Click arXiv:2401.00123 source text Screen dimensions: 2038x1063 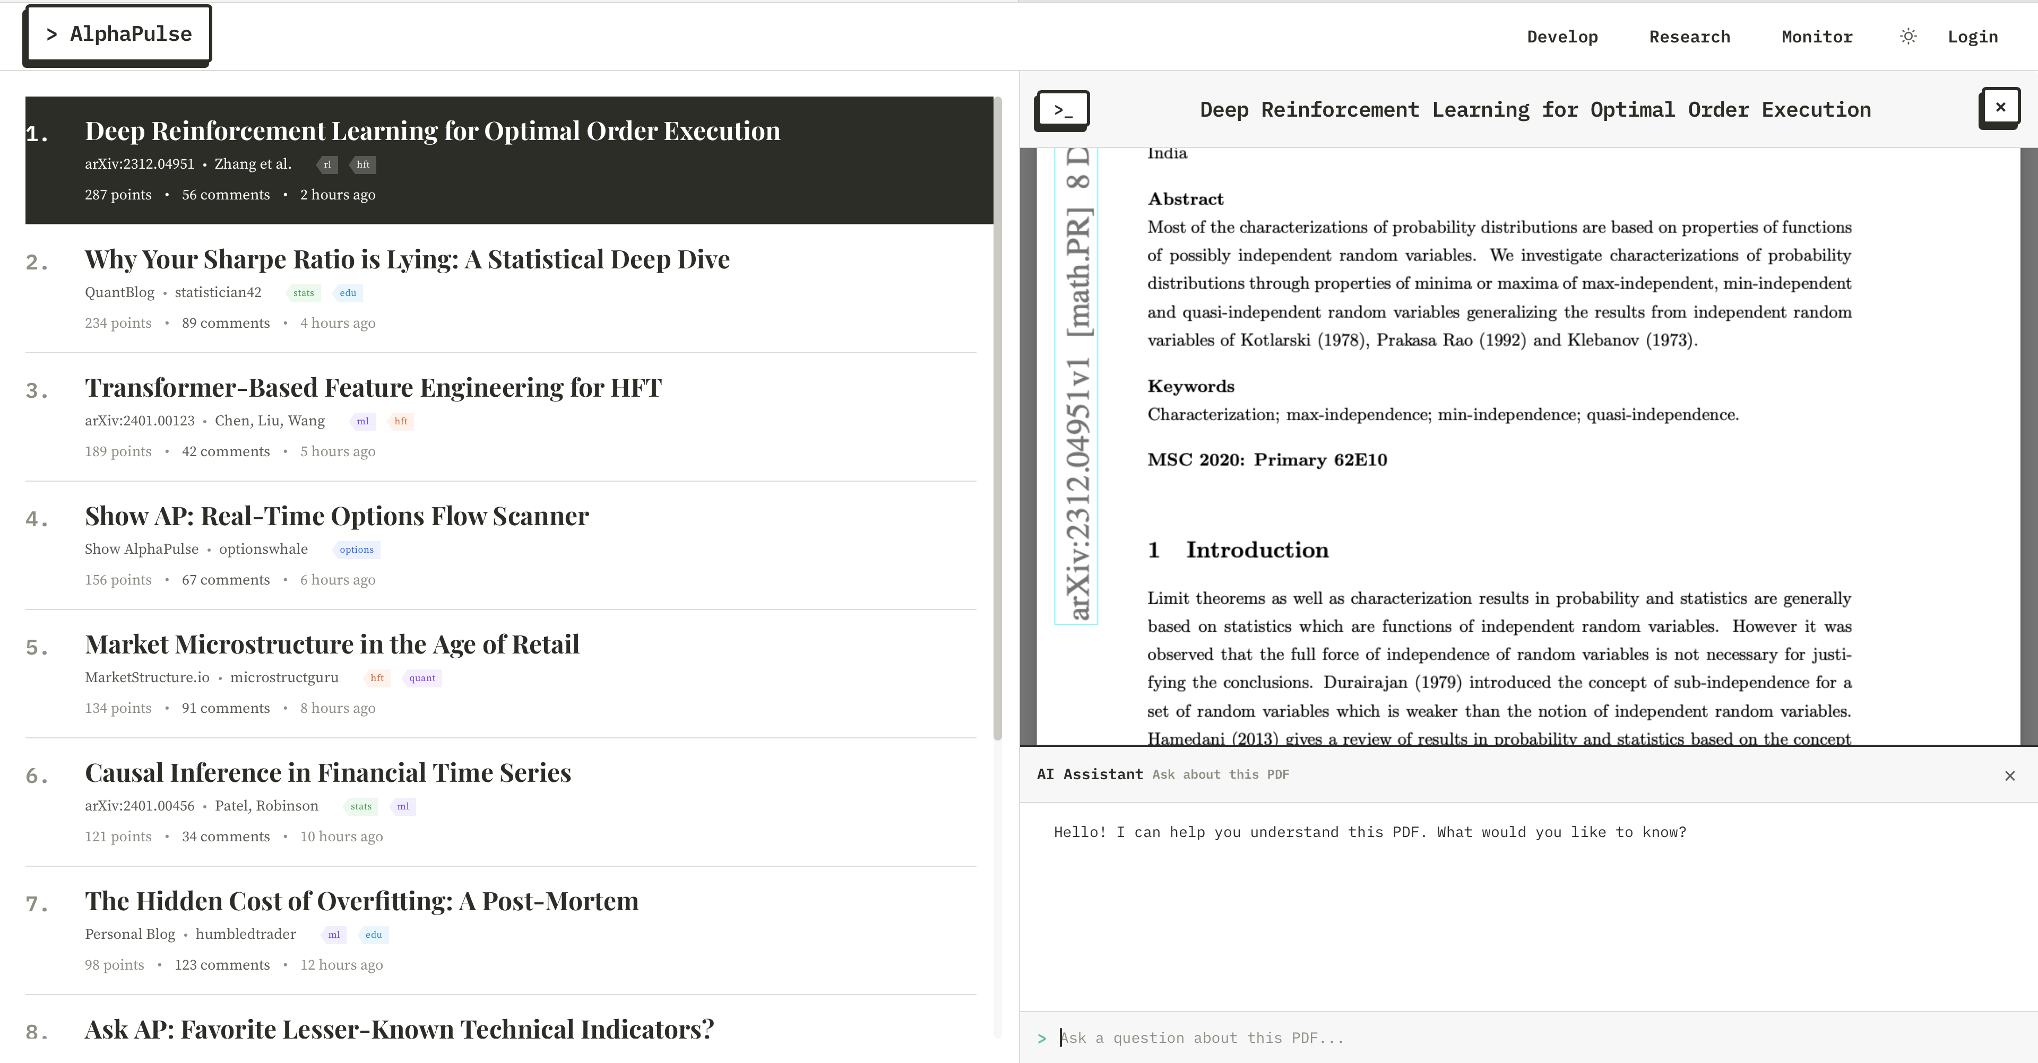[139, 420]
